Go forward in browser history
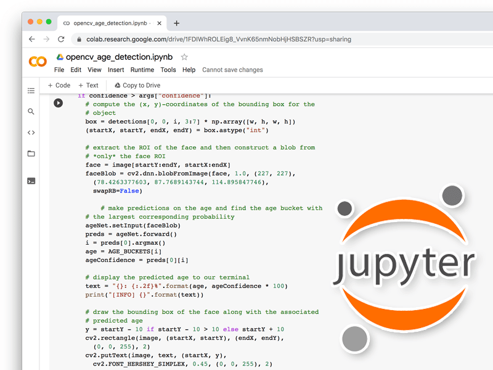 click(47, 39)
